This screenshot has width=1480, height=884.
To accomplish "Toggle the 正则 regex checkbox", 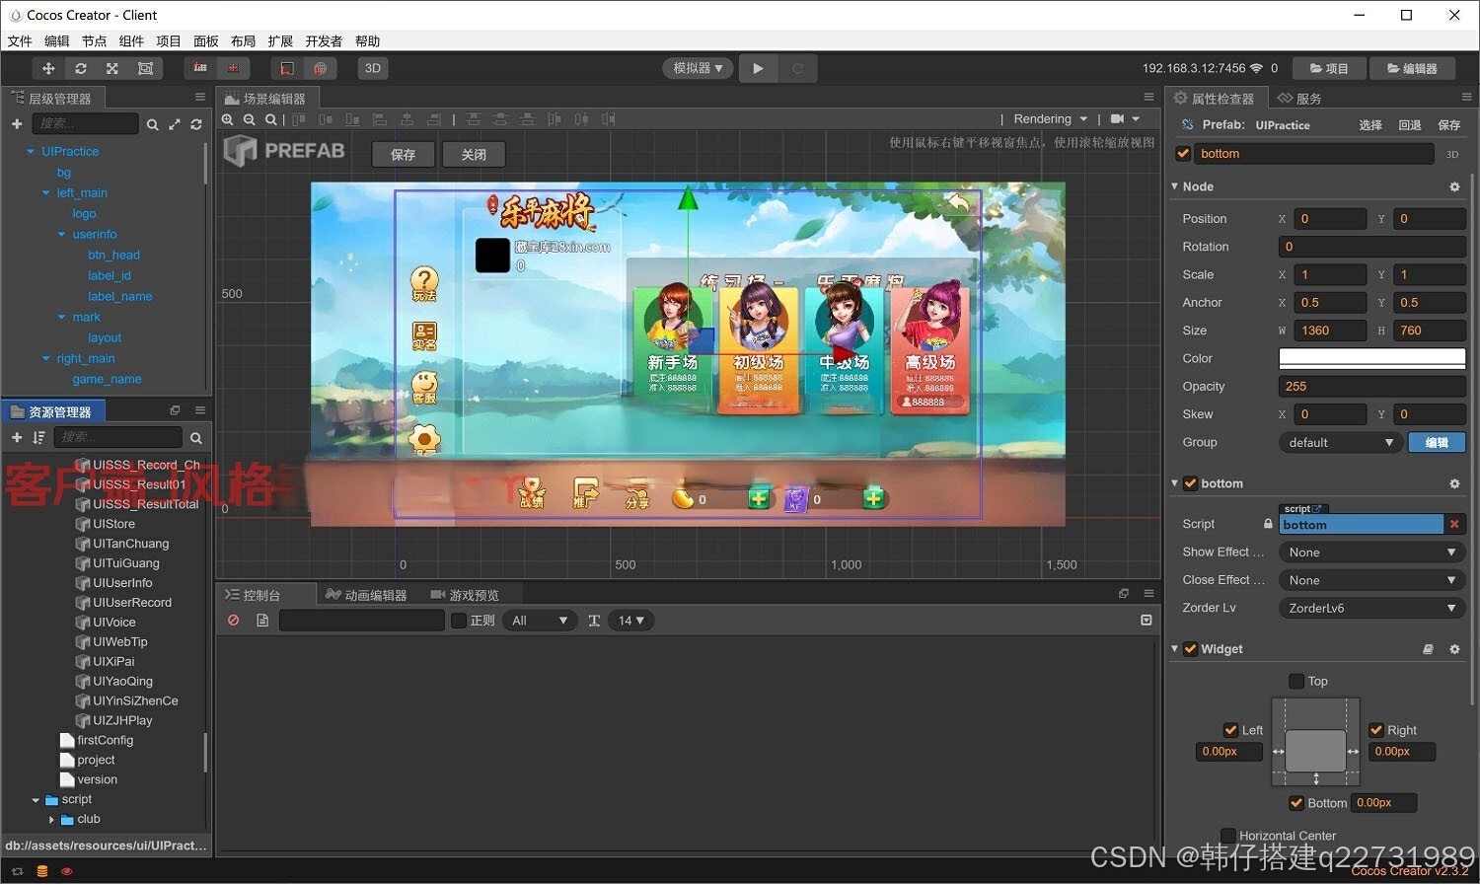I will pyautogui.click(x=459, y=621).
